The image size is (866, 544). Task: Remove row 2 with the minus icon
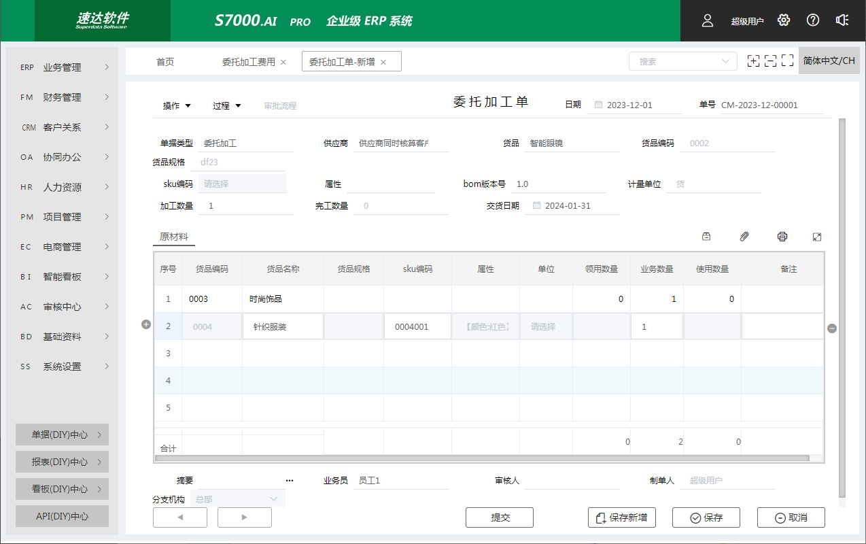(832, 328)
